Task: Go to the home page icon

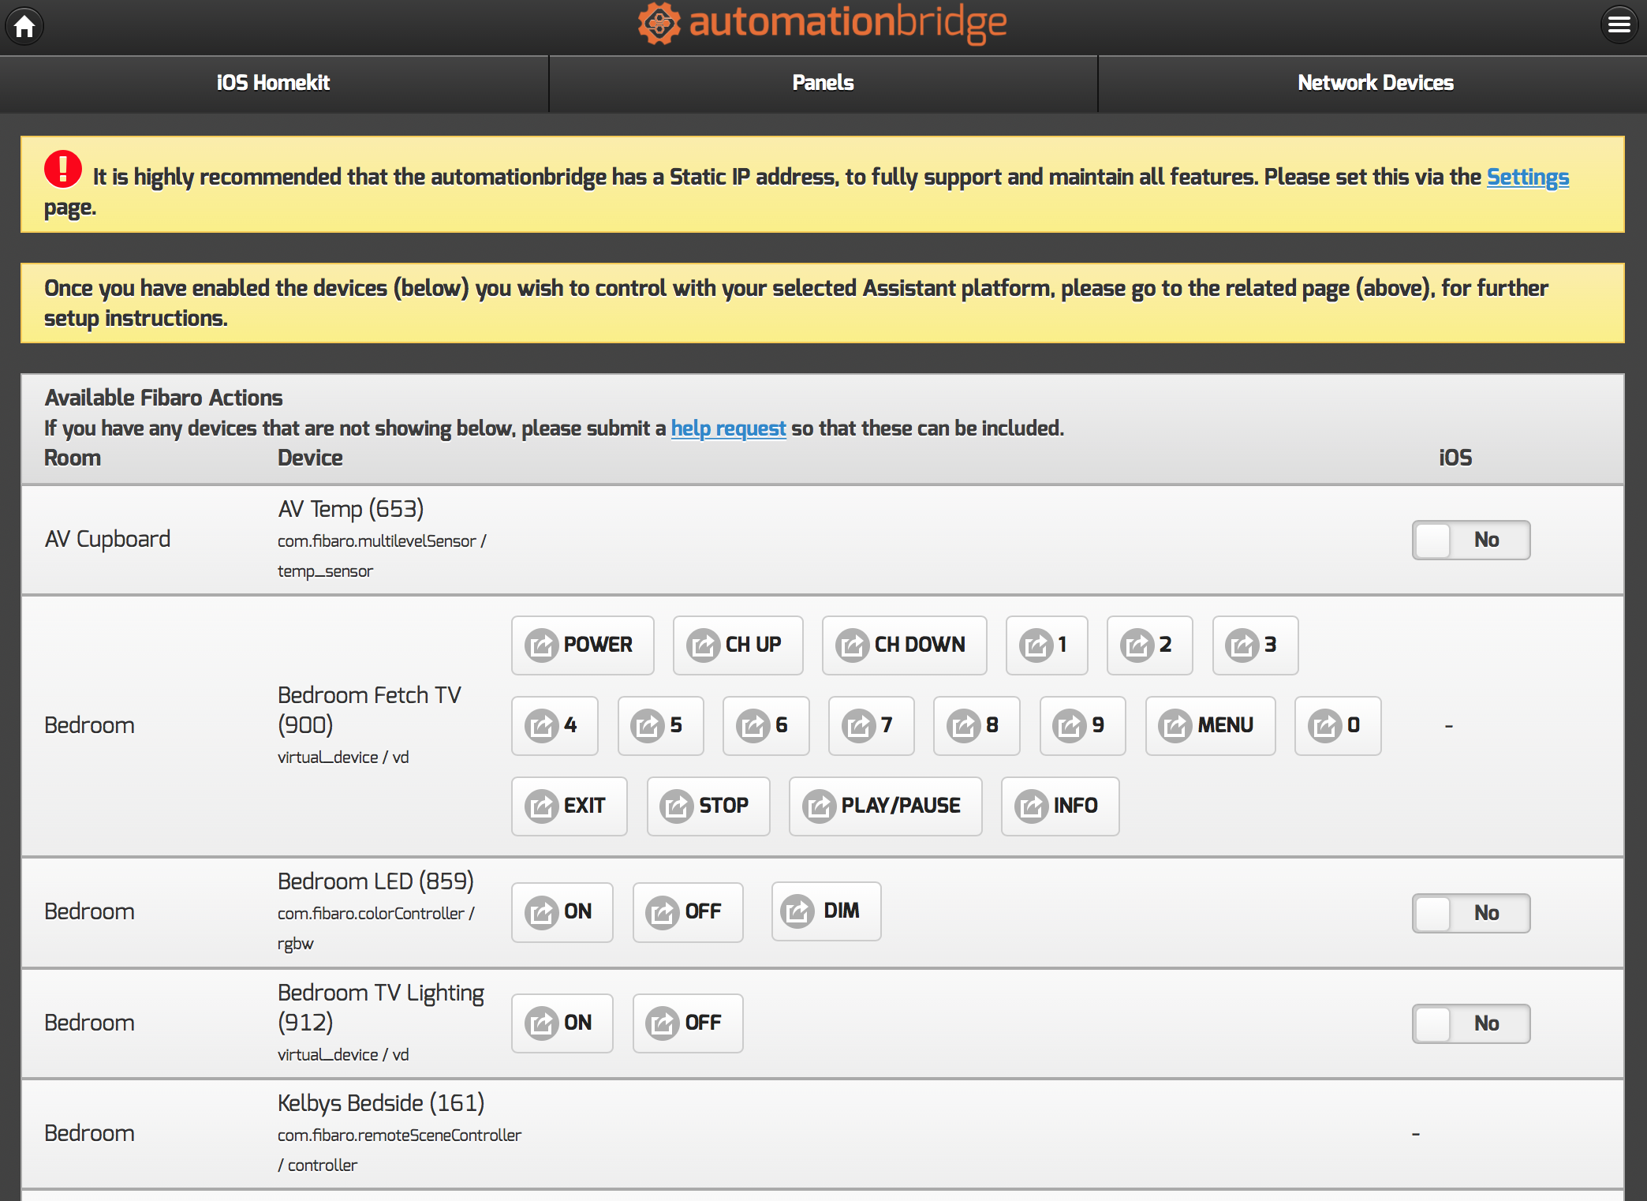Action: 24,26
